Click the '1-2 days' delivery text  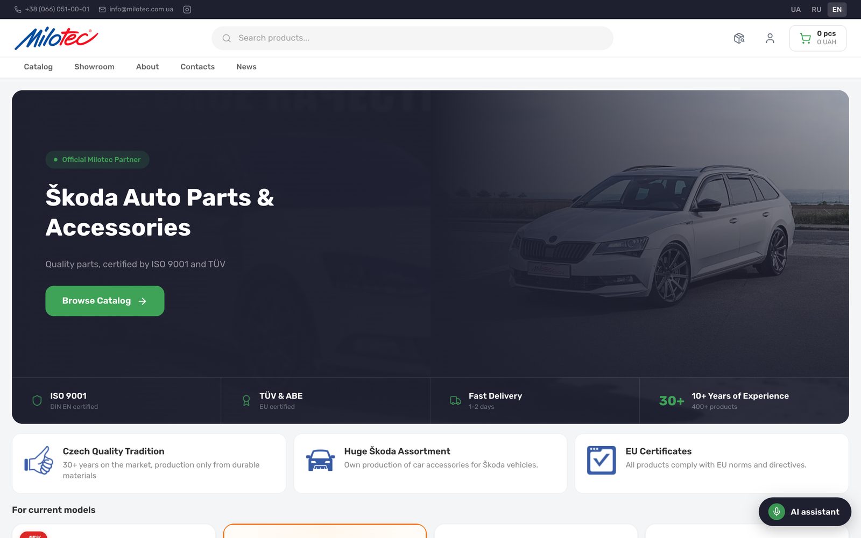tap(481, 407)
